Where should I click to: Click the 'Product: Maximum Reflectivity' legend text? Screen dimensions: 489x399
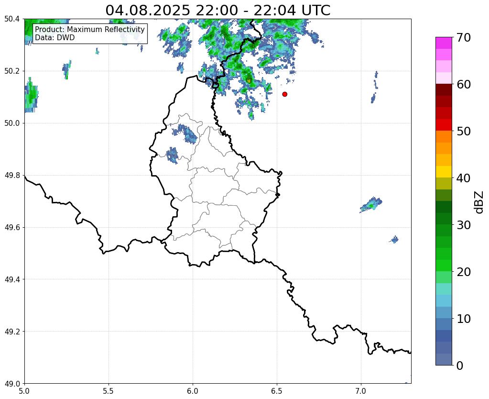[90, 29]
